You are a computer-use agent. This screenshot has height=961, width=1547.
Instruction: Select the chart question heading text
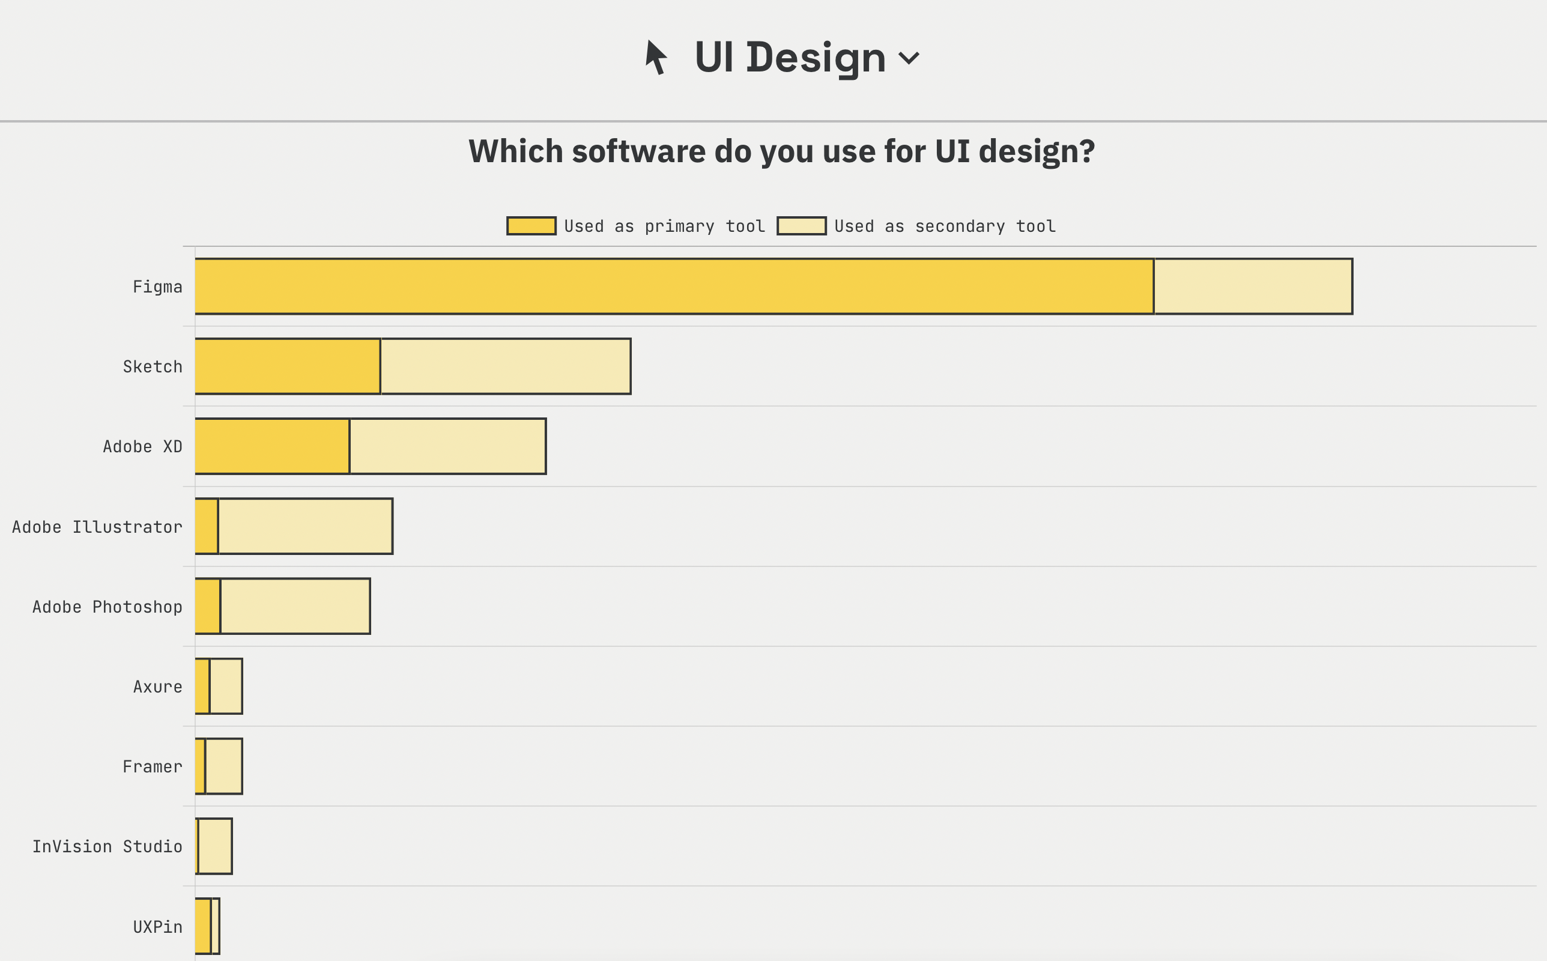(x=781, y=151)
